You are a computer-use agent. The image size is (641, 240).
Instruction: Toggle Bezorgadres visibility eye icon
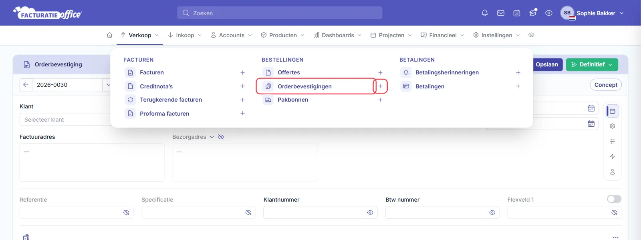(x=221, y=137)
